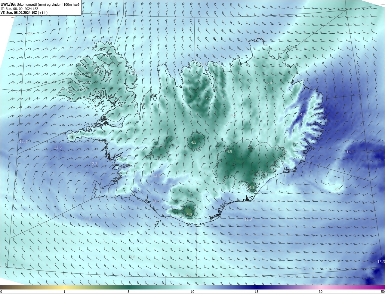Click the 4.0 label on the southern glacier
The width and height of the screenshot is (385, 294).
[189, 214]
